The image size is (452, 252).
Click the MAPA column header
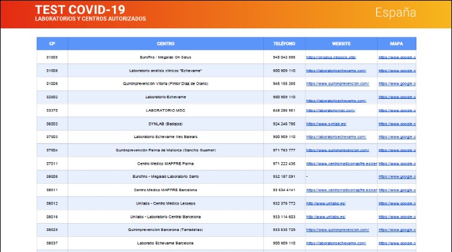(x=397, y=43)
